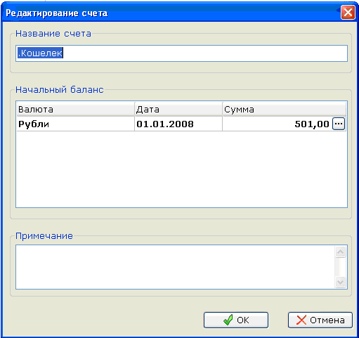
Task: Select the Рубли currency cell
Action: point(76,124)
